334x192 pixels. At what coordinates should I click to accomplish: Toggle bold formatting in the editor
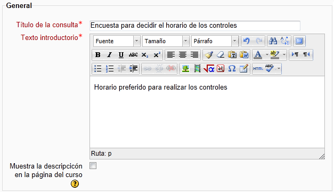pyautogui.click(x=98, y=55)
